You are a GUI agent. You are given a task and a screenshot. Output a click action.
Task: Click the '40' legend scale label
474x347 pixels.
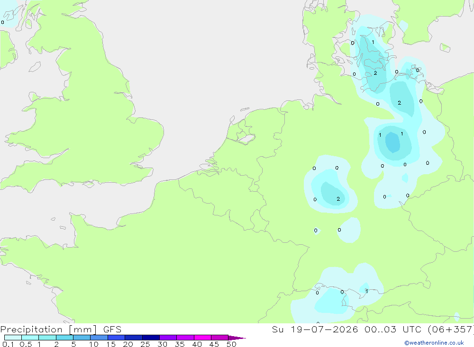(x=197, y=344)
